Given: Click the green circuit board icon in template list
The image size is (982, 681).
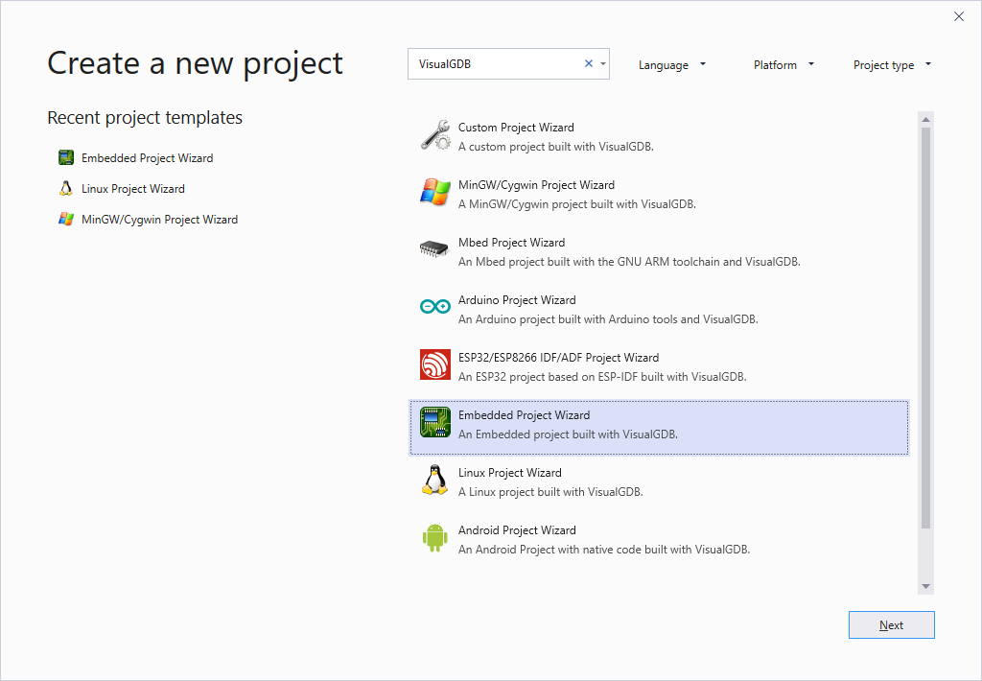Looking at the screenshot, I should pyautogui.click(x=435, y=422).
